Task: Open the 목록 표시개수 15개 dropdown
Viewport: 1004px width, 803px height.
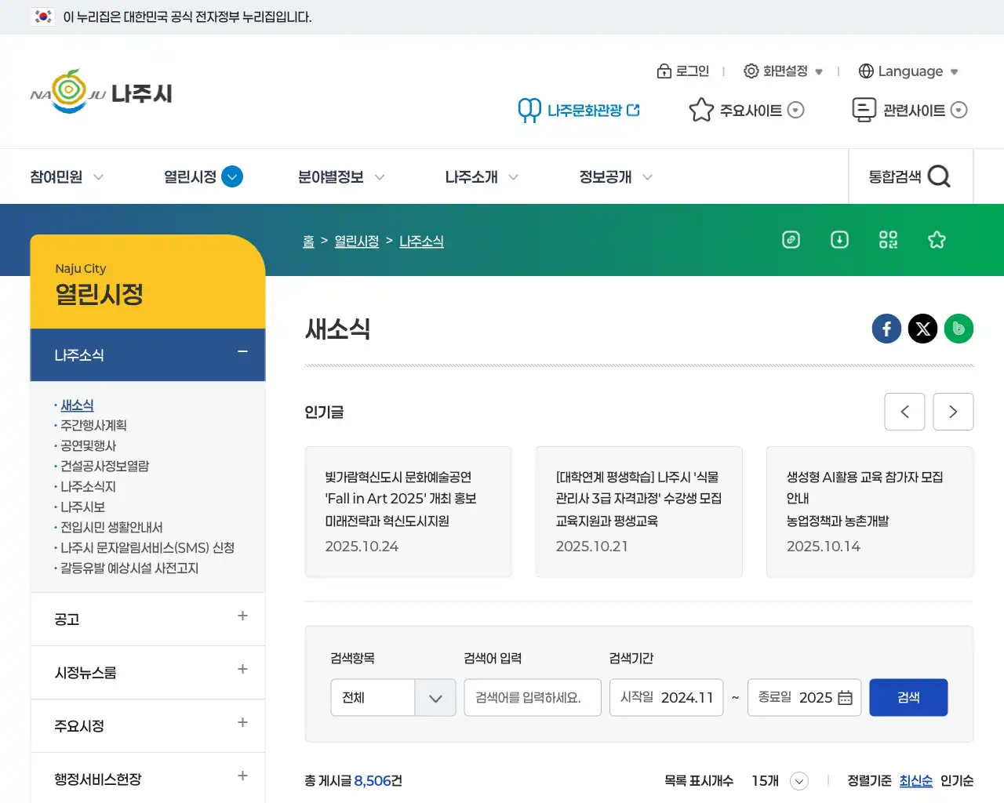Action: tap(798, 781)
